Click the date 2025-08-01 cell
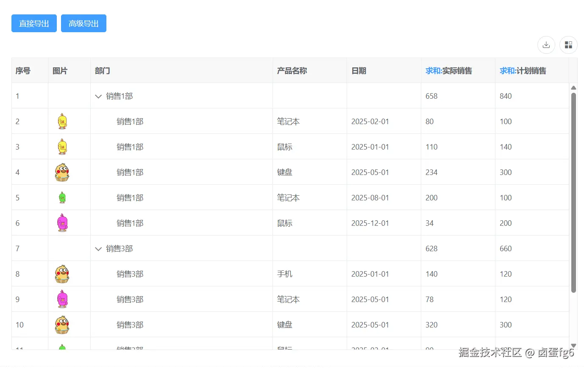This screenshot has height=369, width=584. pos(384,198)
